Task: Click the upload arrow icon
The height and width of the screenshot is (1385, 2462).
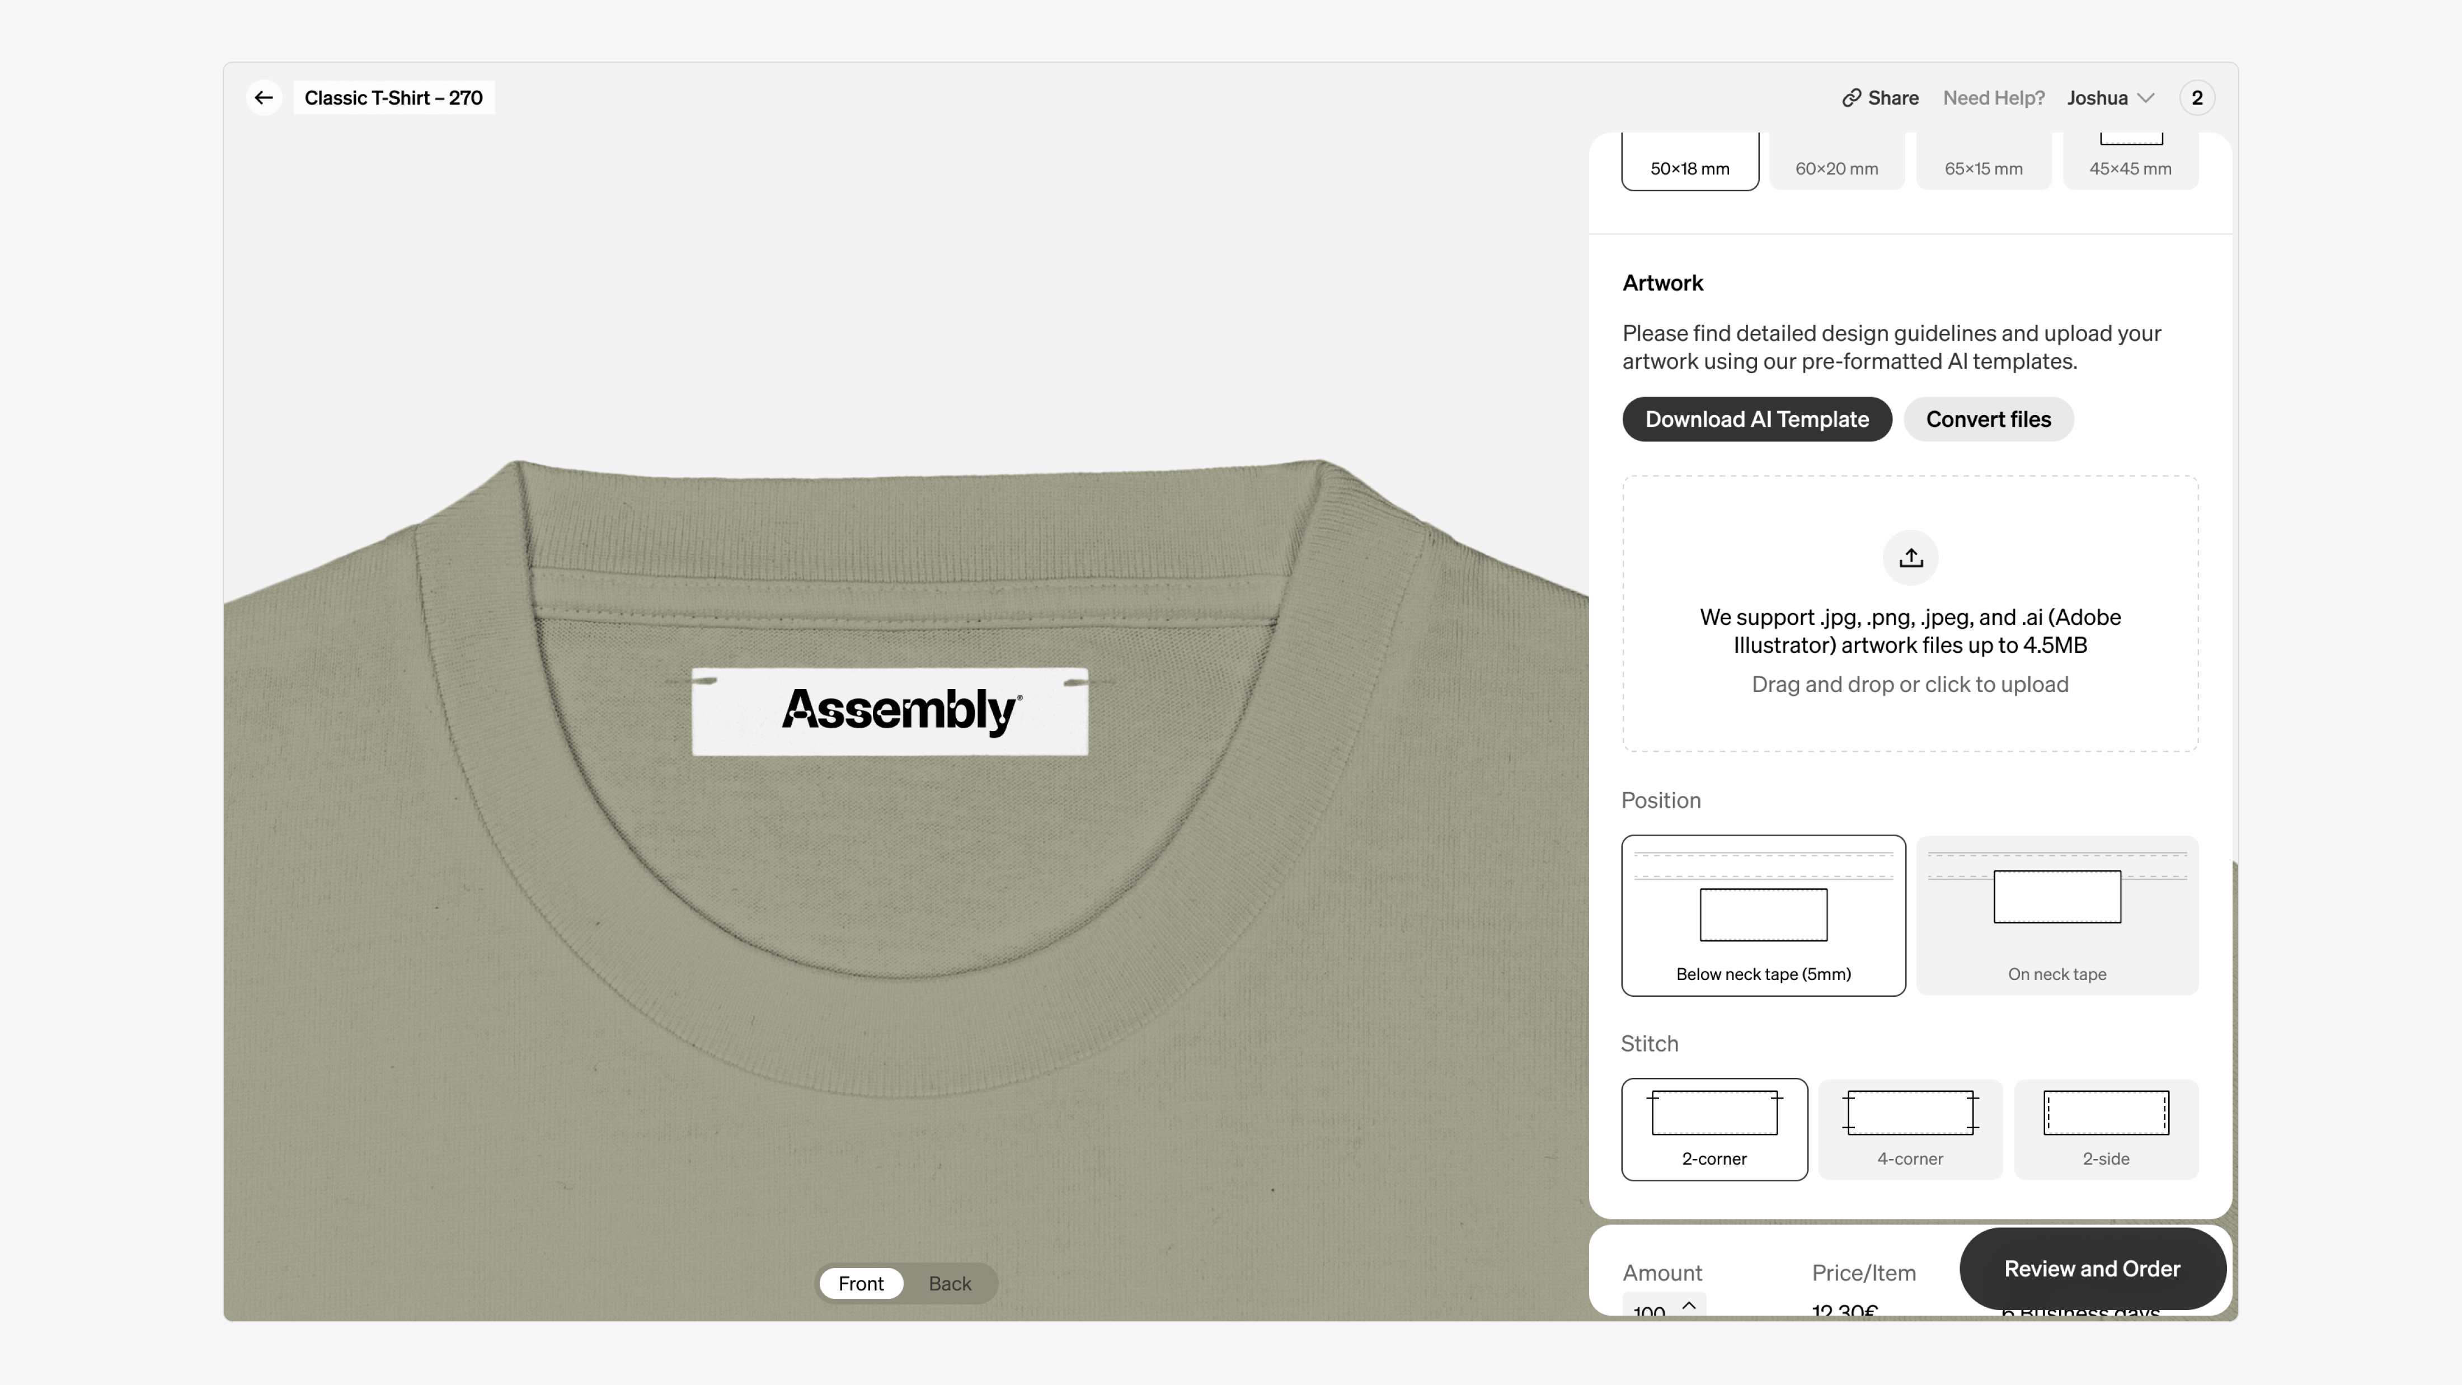Action: tap(1910, 557)
